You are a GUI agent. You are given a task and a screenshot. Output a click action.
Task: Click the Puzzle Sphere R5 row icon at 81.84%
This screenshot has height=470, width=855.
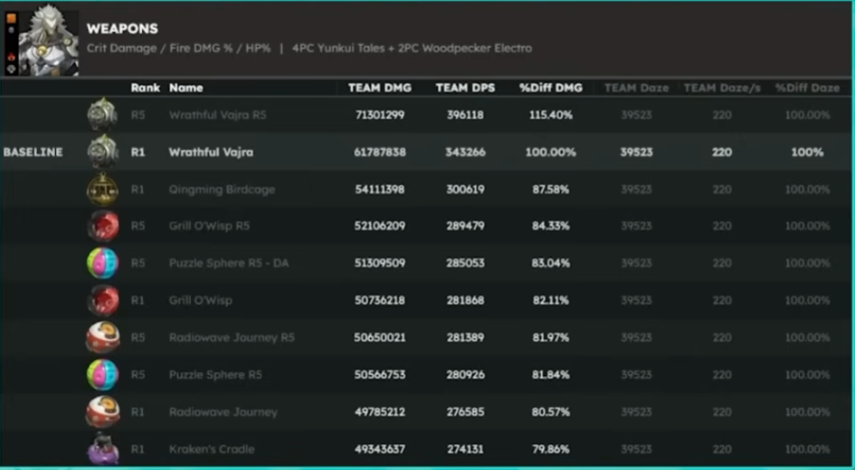(102, 375)
